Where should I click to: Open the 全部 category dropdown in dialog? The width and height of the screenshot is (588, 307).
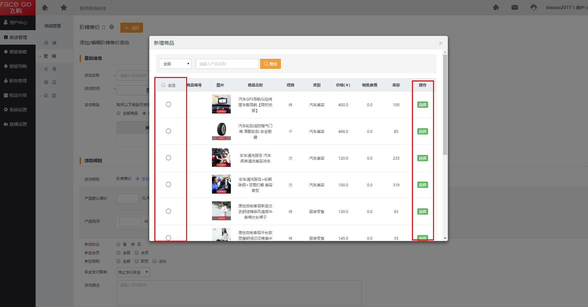coord(175,64)
